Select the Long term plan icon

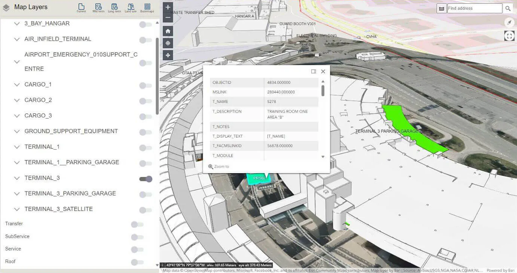(114, 7)
